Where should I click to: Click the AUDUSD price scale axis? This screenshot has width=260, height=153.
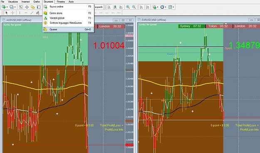click(x=129, y=87)
